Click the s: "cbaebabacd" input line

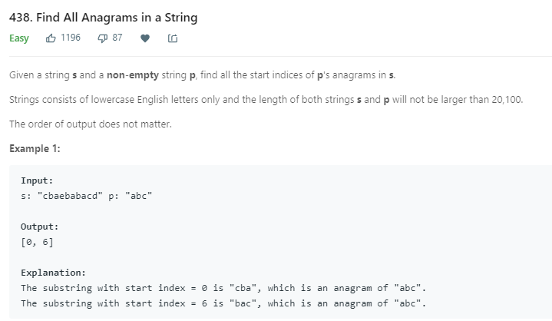[x=61, y=196]
